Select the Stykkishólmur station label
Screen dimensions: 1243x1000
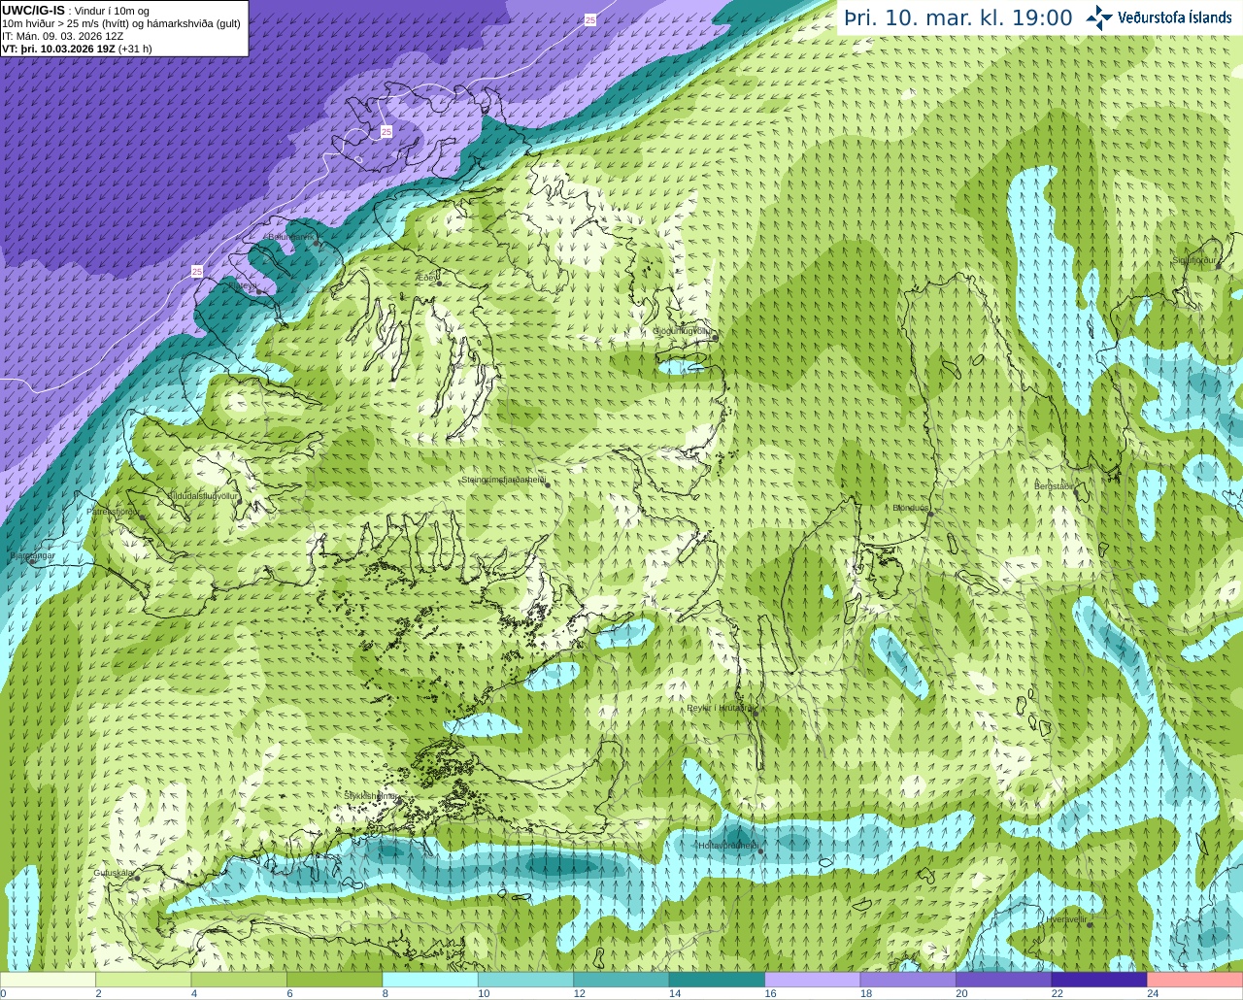370,795
